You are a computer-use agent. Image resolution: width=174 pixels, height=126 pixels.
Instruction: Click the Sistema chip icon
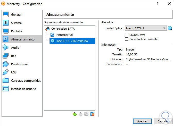6,23
